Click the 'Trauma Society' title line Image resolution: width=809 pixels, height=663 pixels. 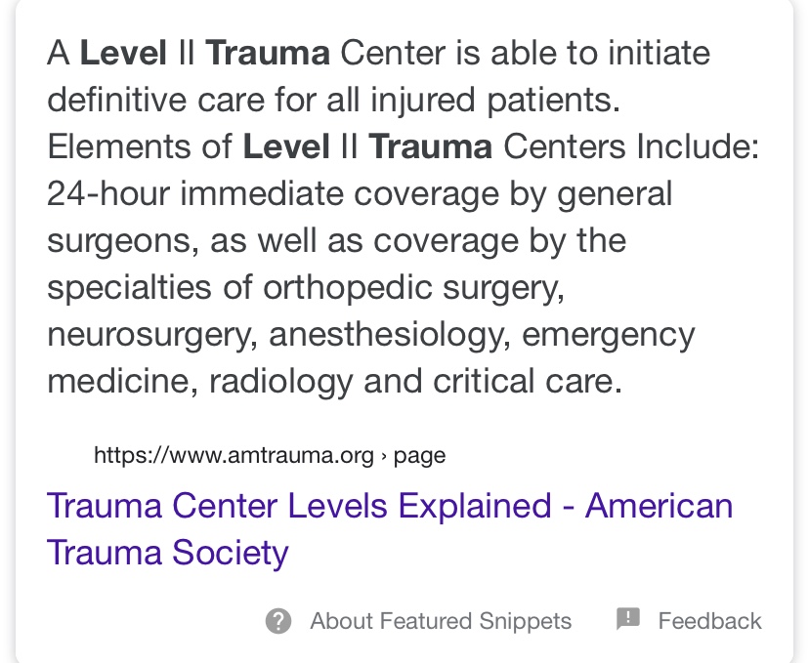168,552
